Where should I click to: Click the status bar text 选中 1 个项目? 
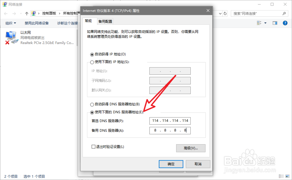point(34,176)
